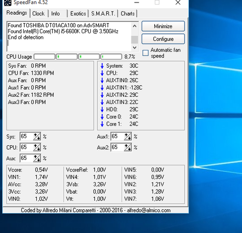Screen dimensions: 242x233
Task: Click the VIN7 1,06V reading
Action: coord(144,199)
